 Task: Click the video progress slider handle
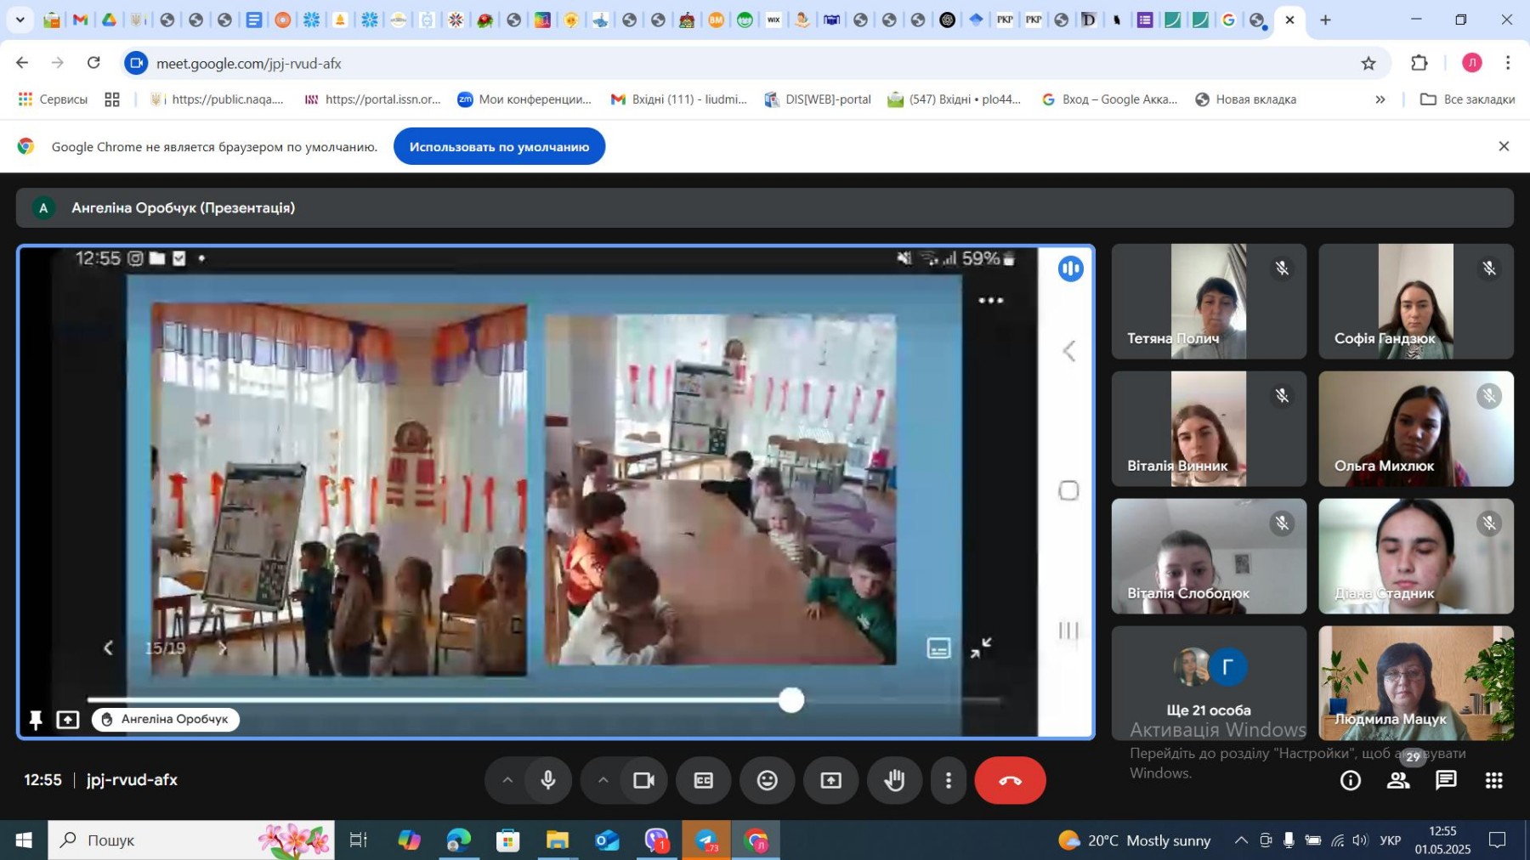[791, 700]
